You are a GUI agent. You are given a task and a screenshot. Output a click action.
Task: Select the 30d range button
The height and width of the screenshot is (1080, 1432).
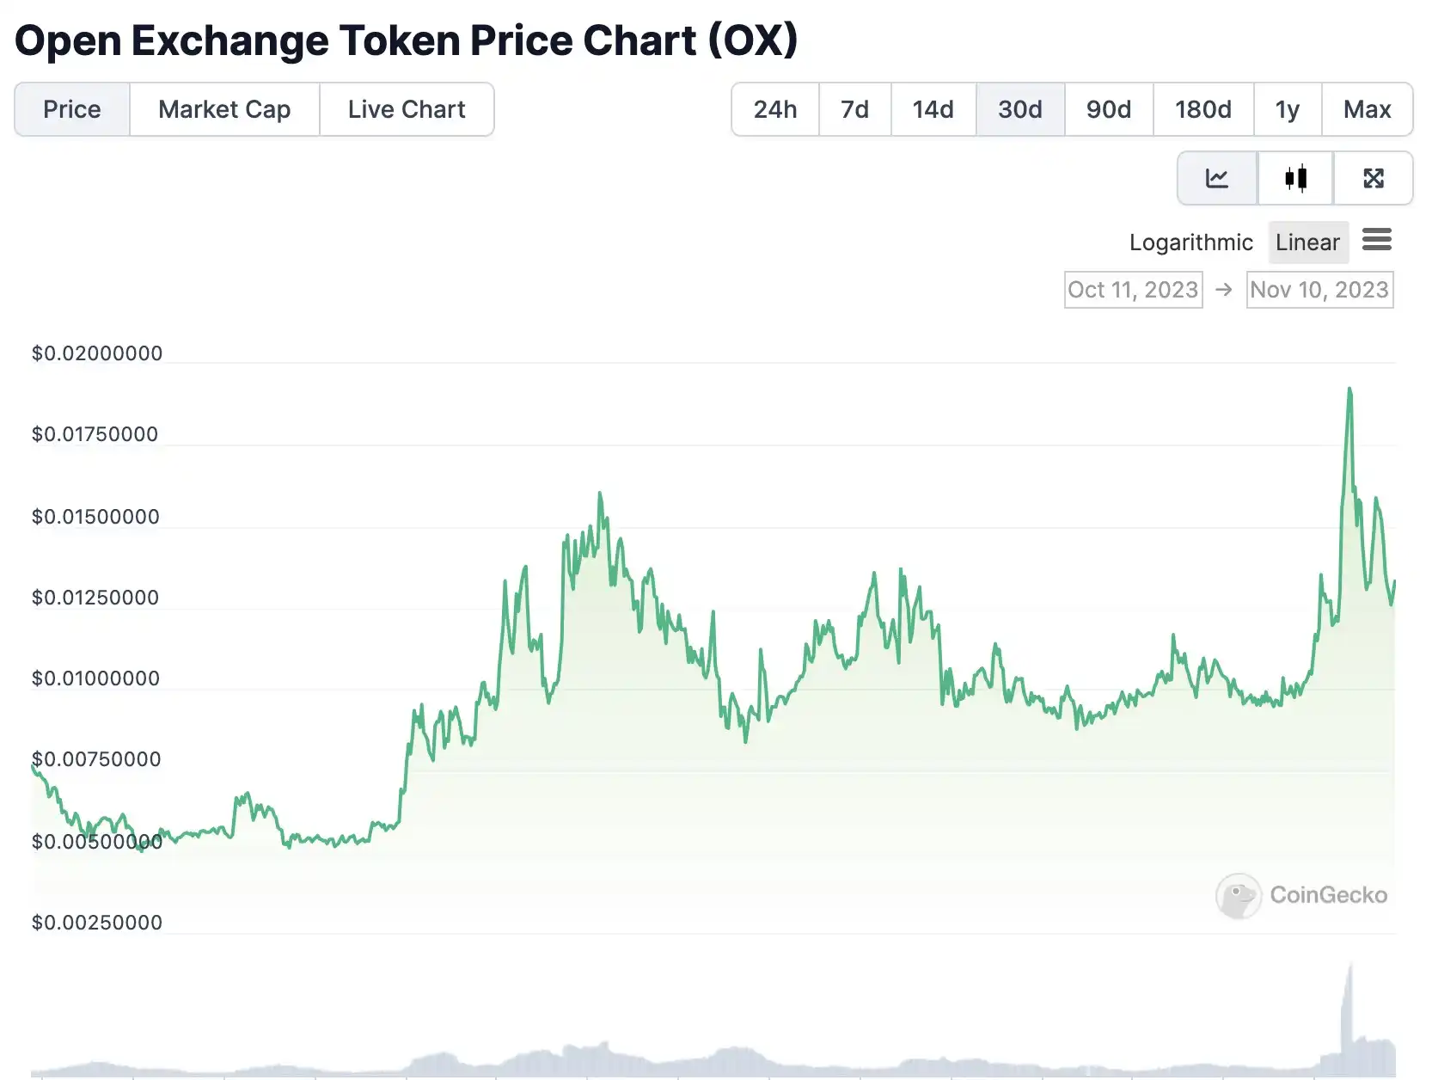pyautogui.click(x=1019, y=109)
